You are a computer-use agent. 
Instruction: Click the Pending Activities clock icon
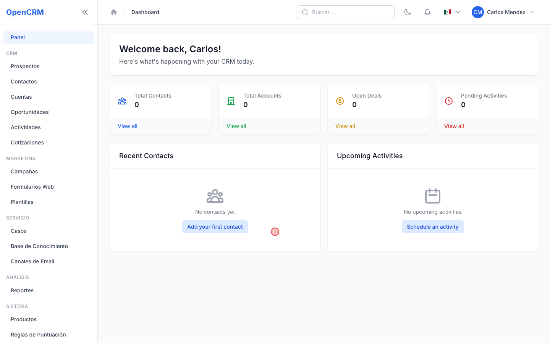click(449, 101)
